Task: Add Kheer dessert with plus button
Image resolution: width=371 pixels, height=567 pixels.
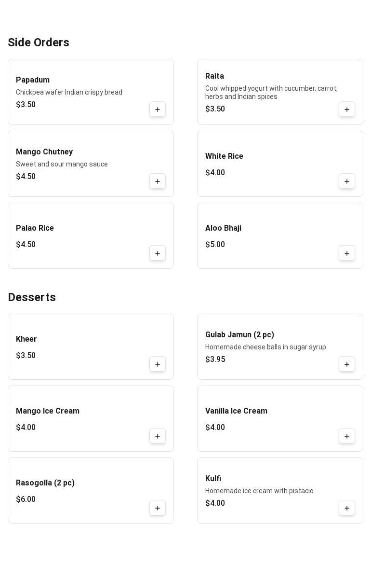Action: coord(158,364)
